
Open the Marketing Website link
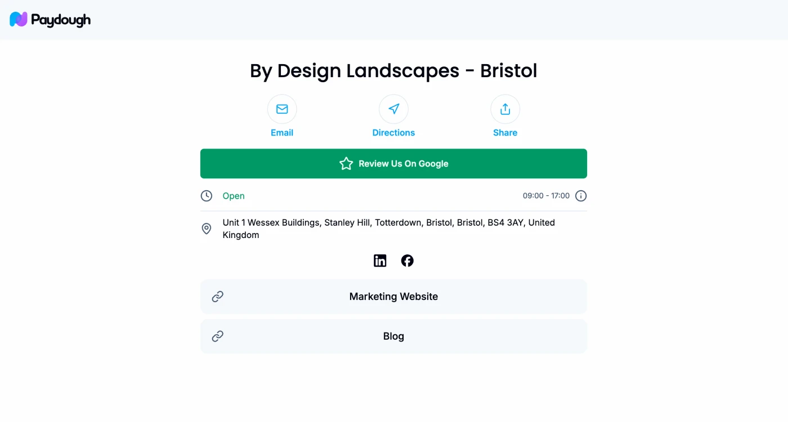[x=393, y=297]
